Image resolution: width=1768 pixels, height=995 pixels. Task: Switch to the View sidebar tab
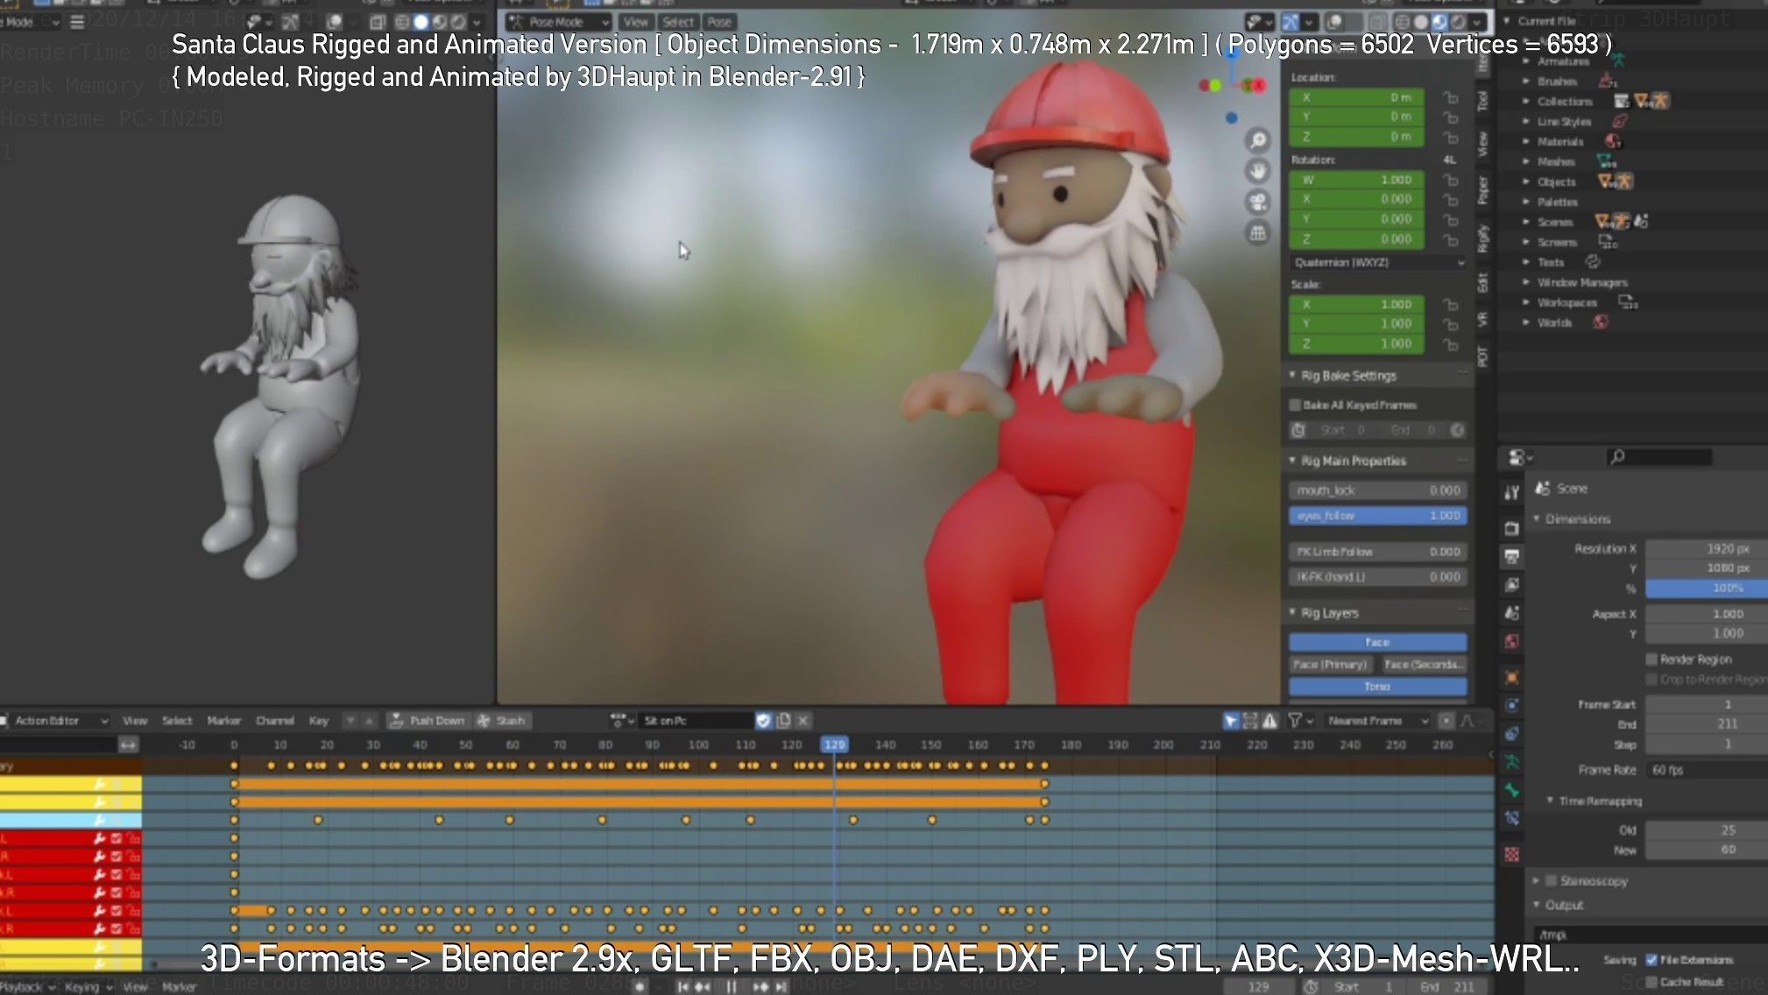[1482, 143]
